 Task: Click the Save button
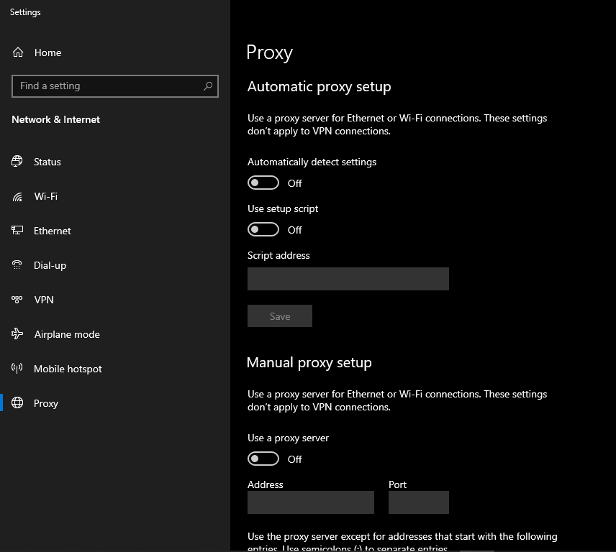(280, 316)
